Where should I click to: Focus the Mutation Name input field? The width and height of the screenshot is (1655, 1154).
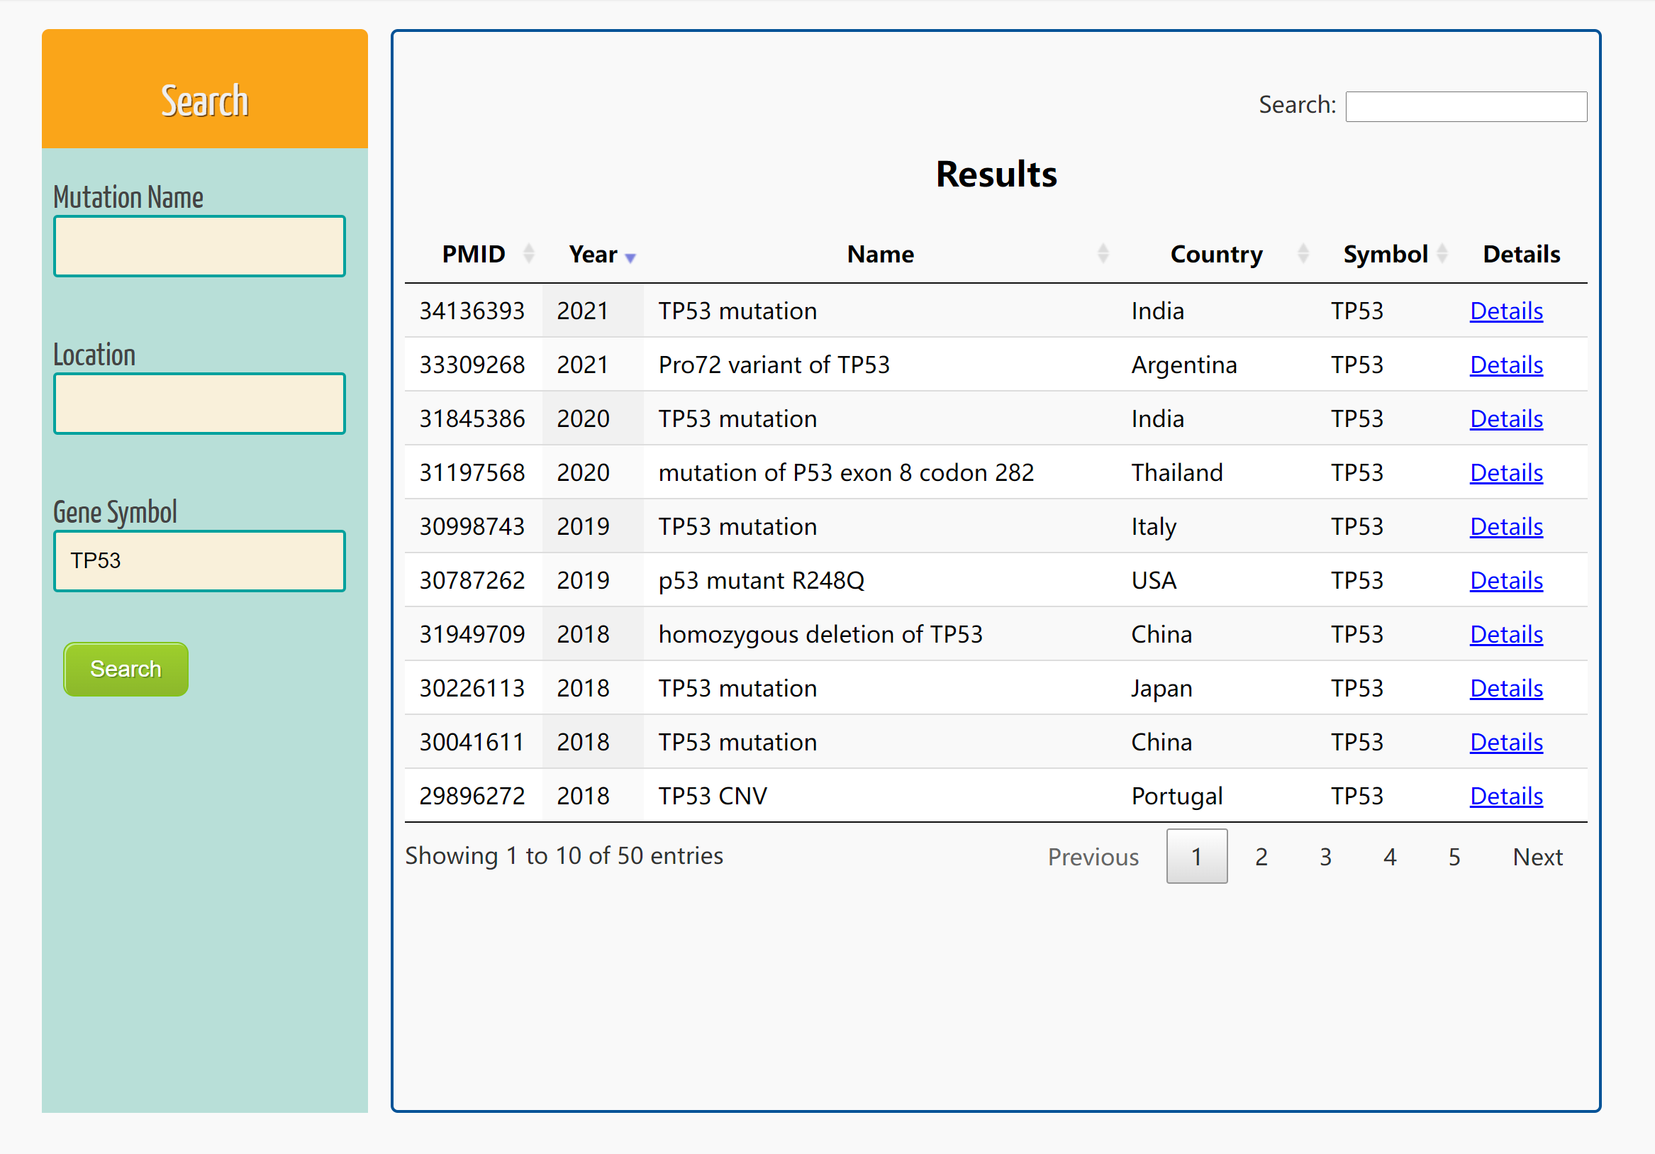pos(200,247)
